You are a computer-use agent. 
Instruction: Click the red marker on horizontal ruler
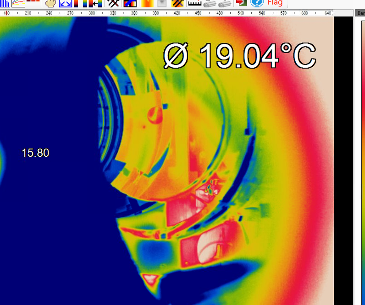[6, 13]
